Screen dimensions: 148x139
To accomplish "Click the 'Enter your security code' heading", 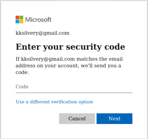I will [70, 47].
